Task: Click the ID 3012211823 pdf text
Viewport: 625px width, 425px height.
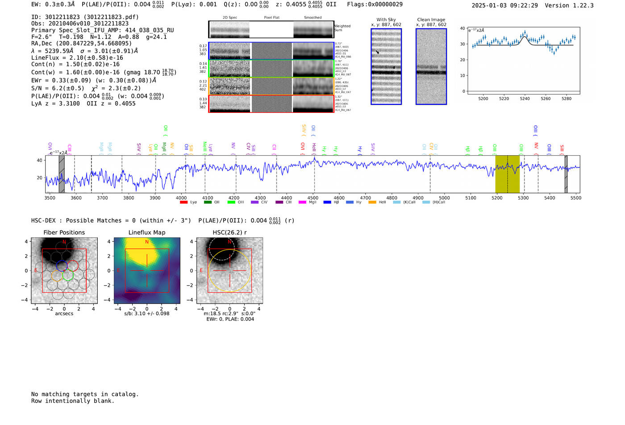Action: [x=85, y=17]
